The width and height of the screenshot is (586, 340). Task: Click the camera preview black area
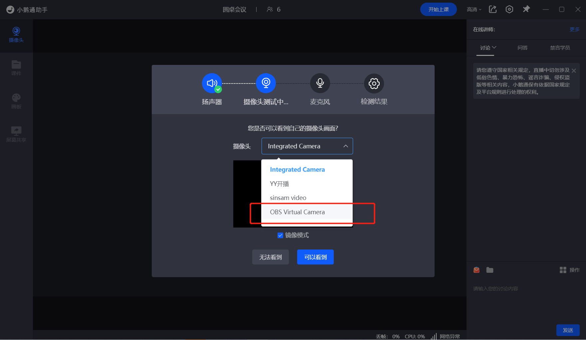247,194
